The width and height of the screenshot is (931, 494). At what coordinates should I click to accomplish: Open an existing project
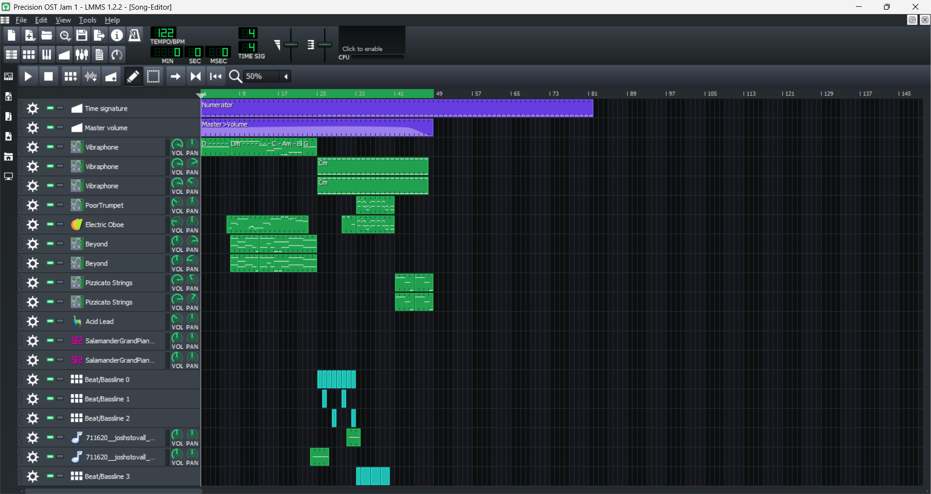click(47, 35)
